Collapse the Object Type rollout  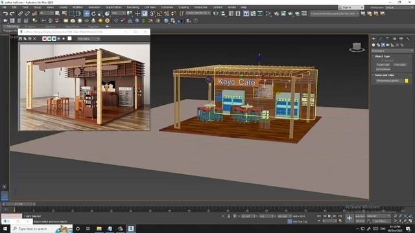382,56
